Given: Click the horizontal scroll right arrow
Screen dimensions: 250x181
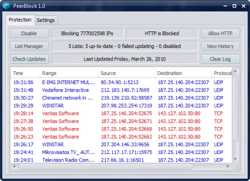Looking at the screenshot, I should coord(227,166).
